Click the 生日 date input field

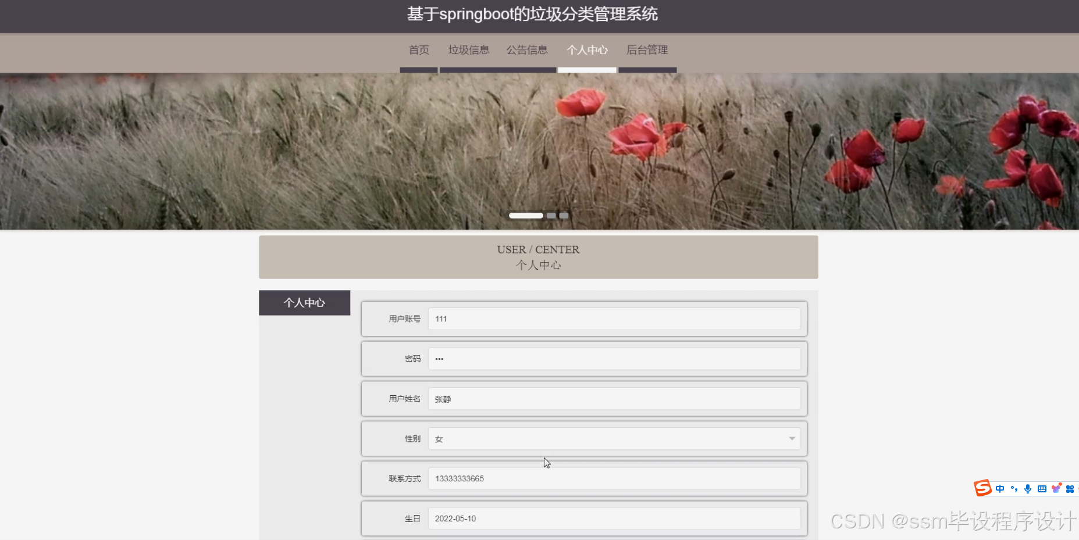click(615, 518)
